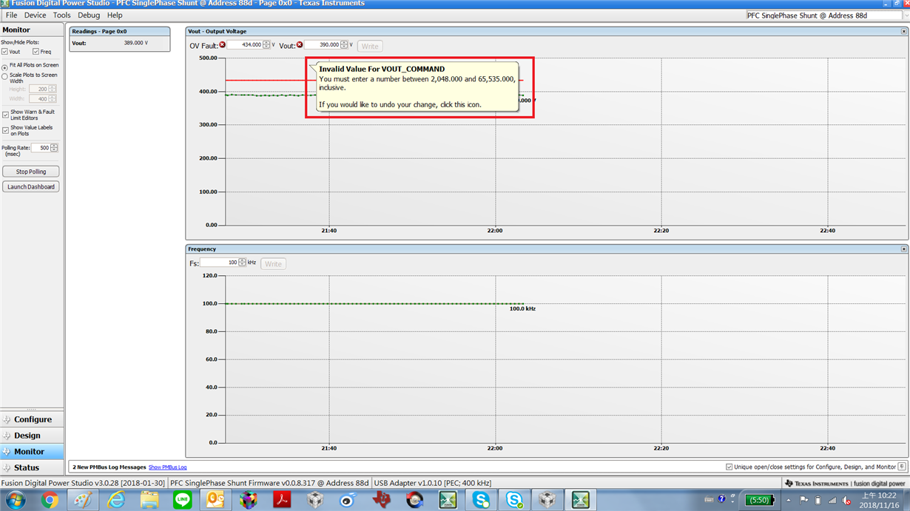Click the Vout value field 390.000
The width and height of the screenshot is (910, 511).
click(323, 45)
